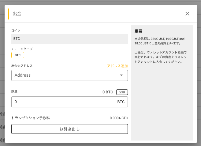Click the 重要 heading

click(139, 31)
